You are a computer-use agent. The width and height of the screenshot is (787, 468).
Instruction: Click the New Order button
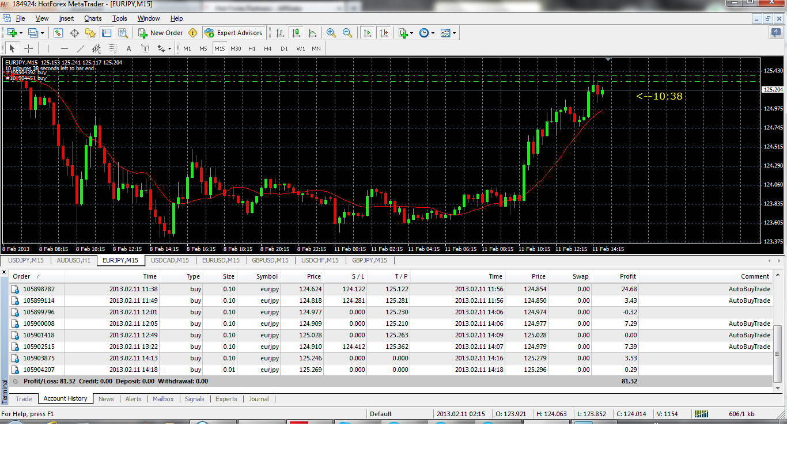pyautogui.click(x=161, y=33)
